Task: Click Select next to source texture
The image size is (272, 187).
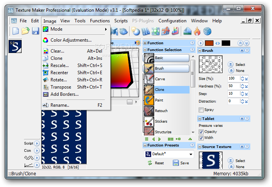Action: (x=236, y=161)
